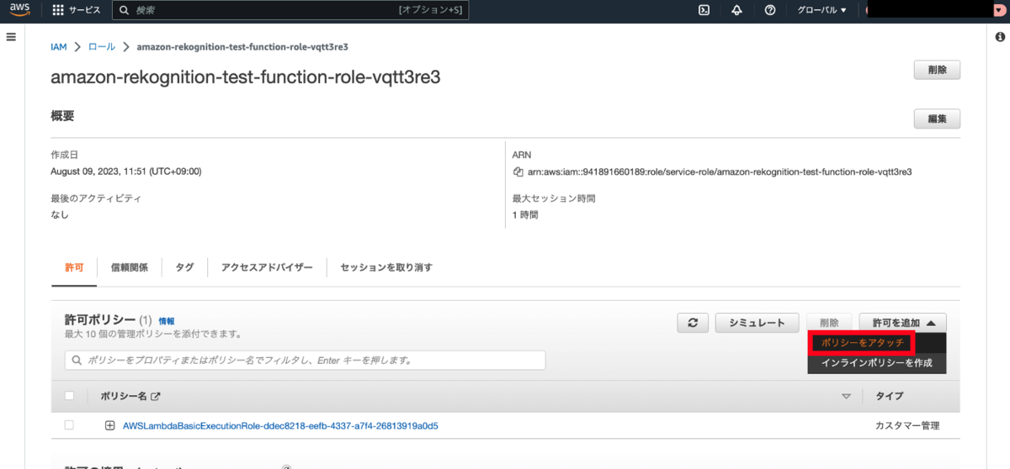Click the 削除 button for the role

coord(937,70)
